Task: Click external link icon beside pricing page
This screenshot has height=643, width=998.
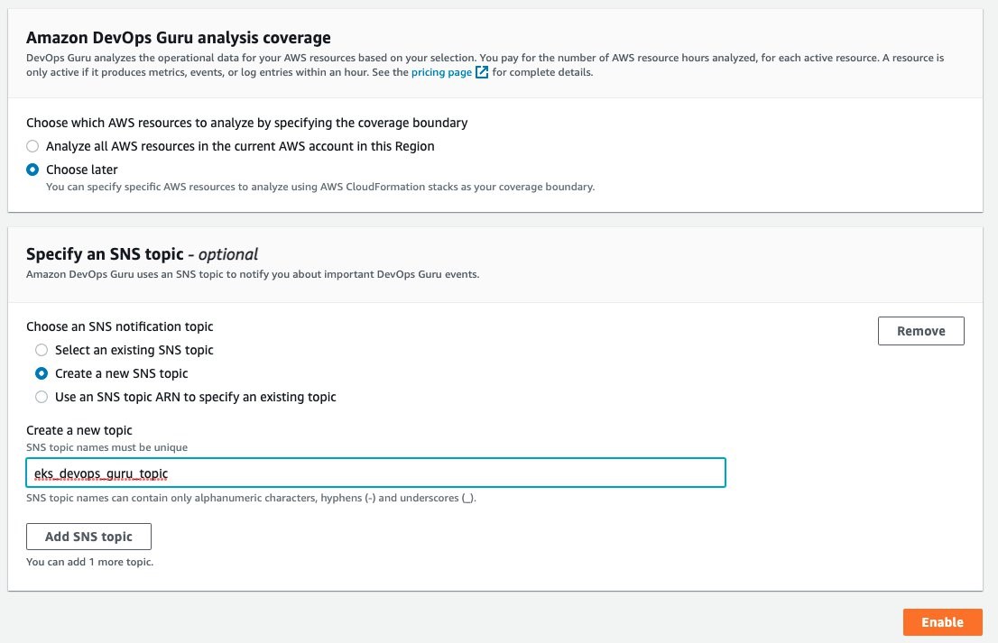Action: coord(482,72)
